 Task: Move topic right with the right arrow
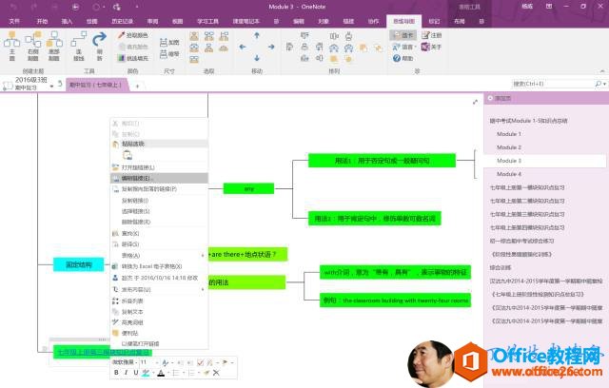click(x=271, y=47)
